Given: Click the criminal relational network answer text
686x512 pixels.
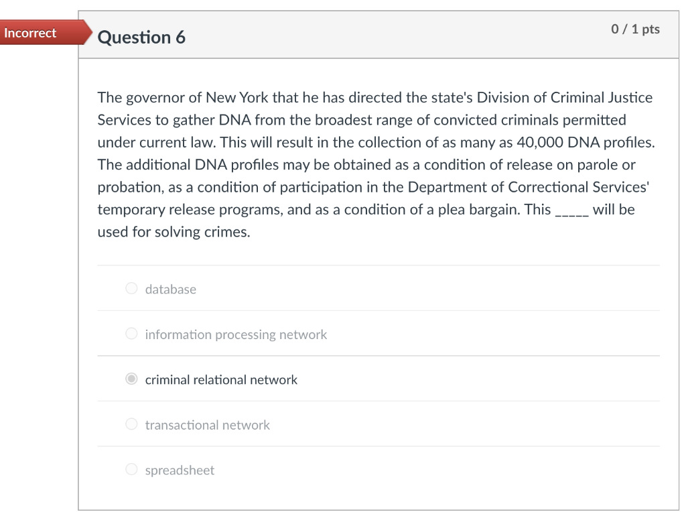Looking at the screenshot, I should click(221, 379).
